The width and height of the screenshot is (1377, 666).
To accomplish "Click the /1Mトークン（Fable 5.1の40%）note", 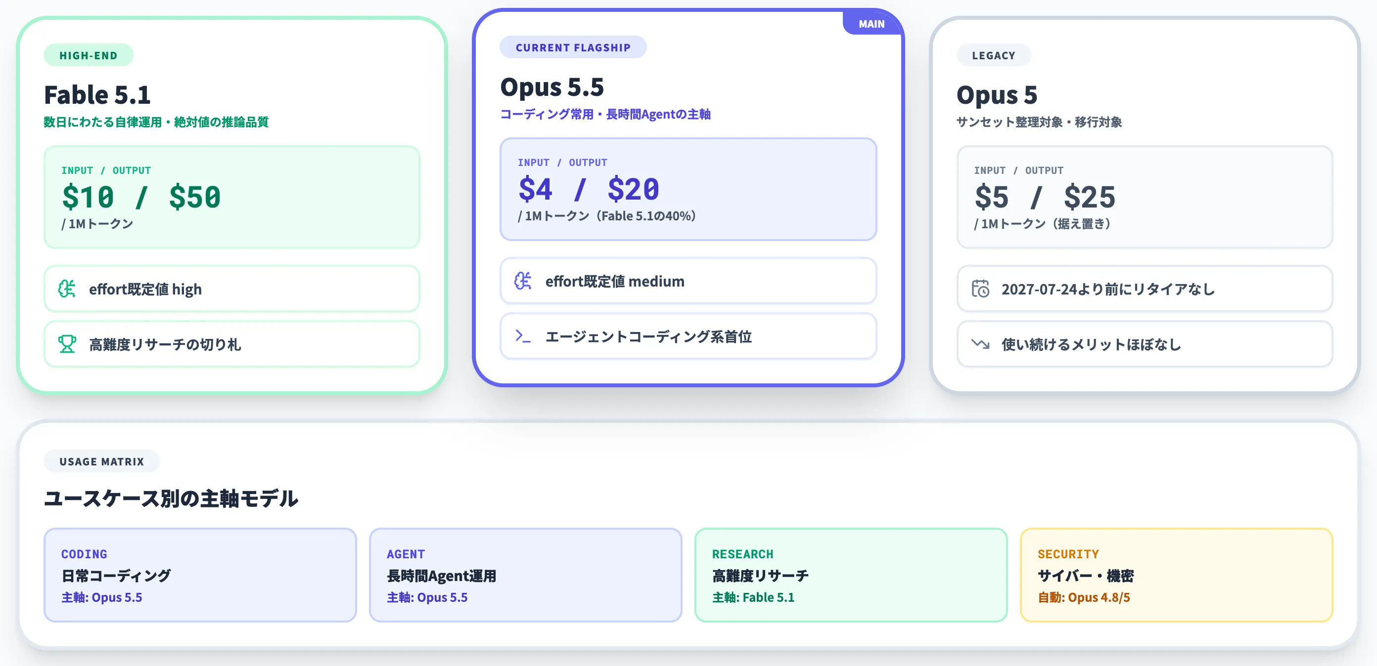I will [x=607, y=216].
